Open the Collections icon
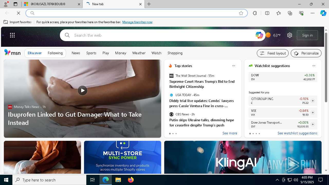This screenshot has width=329, height=185. (x=290, y=13)
